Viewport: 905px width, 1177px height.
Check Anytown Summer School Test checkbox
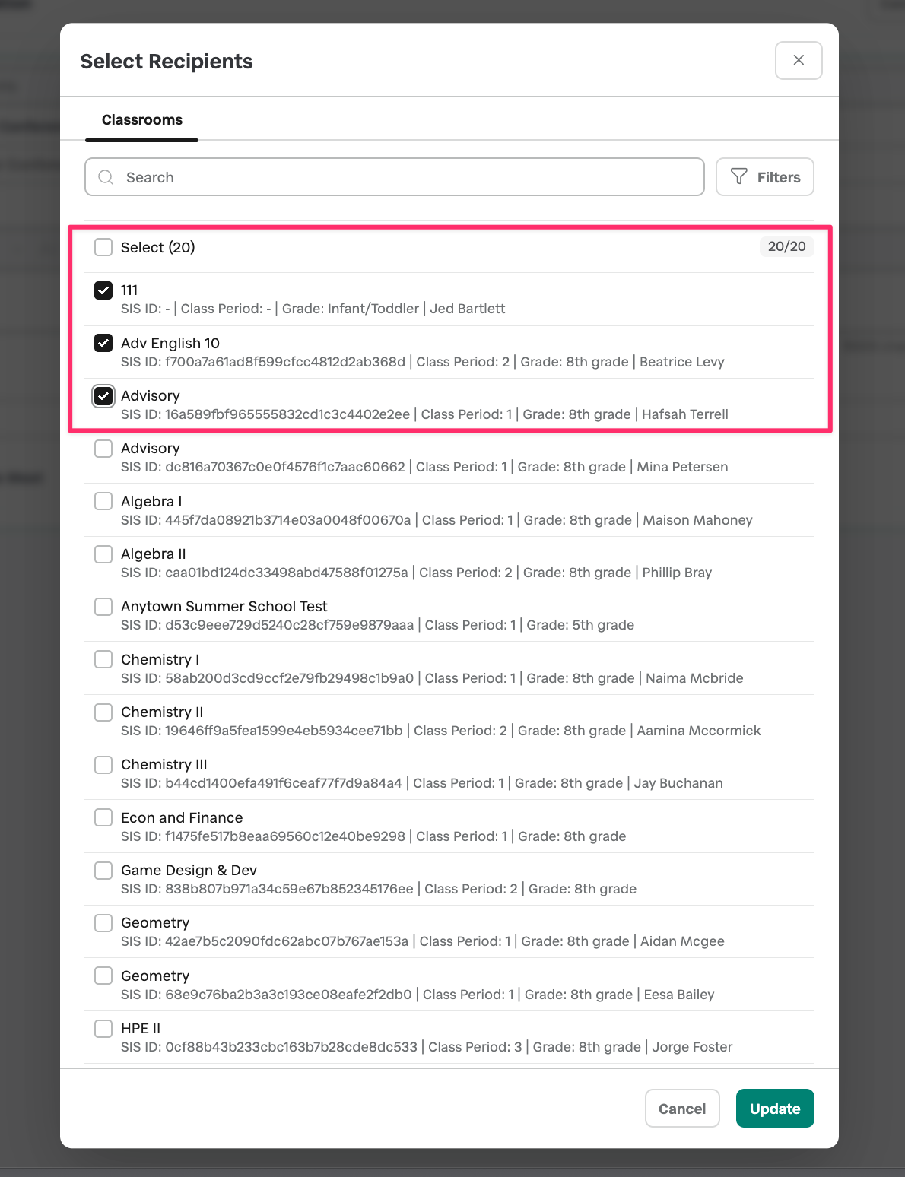(103, 607)
